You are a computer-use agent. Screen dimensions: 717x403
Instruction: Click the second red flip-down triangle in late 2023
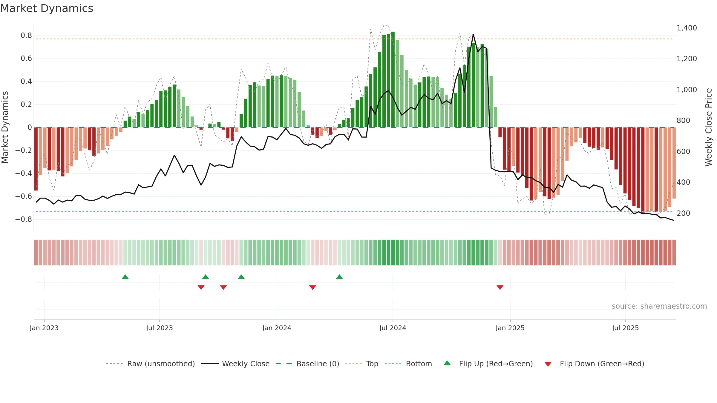[223, 287]
